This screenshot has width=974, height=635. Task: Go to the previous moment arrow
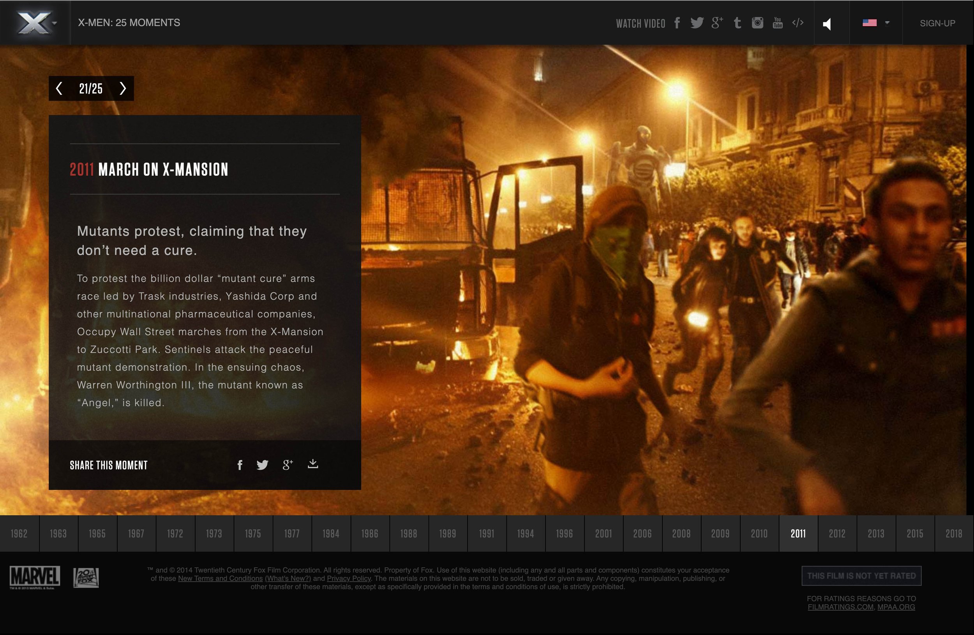pyautogui.click(x=59, y=88)
